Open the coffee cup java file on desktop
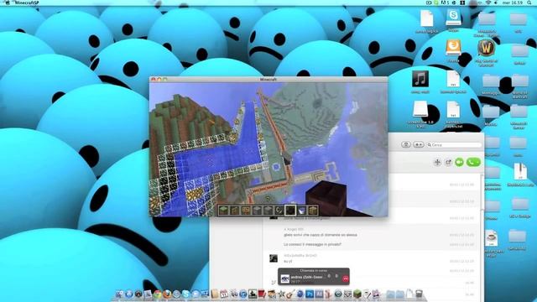Image resolution: width=537 pixels, height=302 pixels. (492, 238)
